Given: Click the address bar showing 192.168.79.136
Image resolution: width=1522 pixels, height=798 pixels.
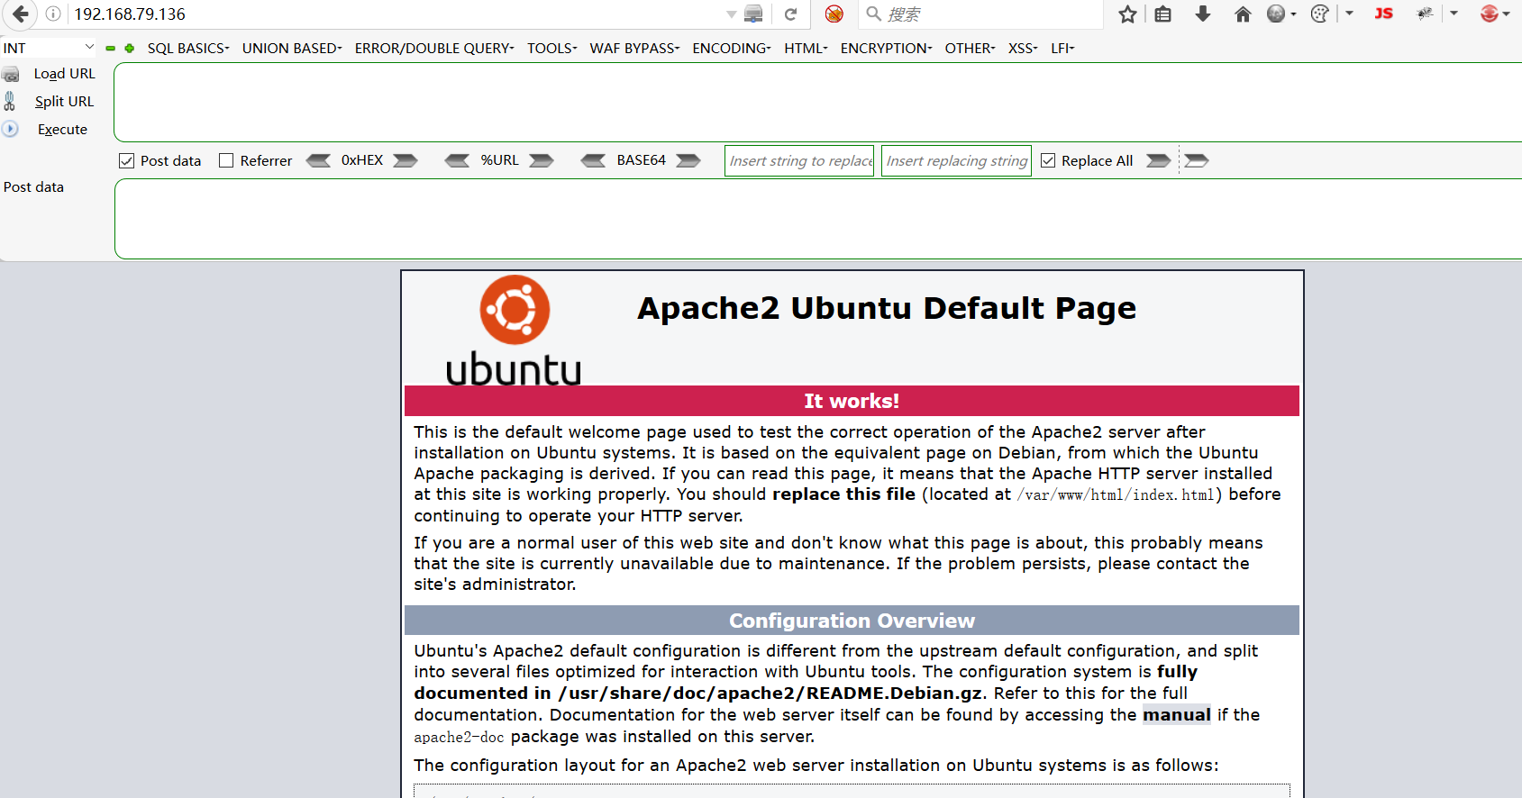Looking at the screenshot, I should point(396,14).
